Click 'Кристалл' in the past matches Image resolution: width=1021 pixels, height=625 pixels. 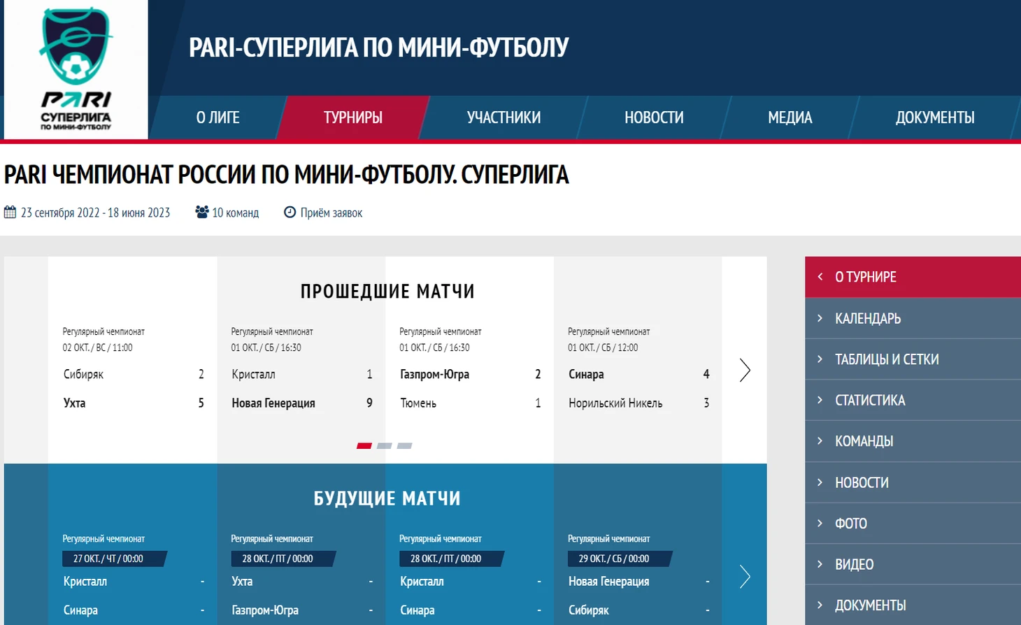tap(253, 374)
